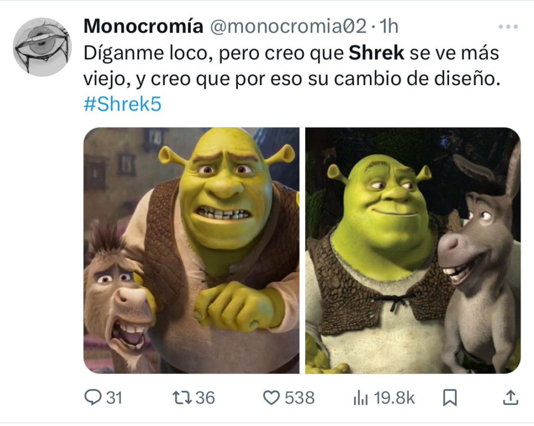The width and height of the screenshot is (534, 426).
Task: Open the 1h timestamp of the tweet
Action: point(389,26)
